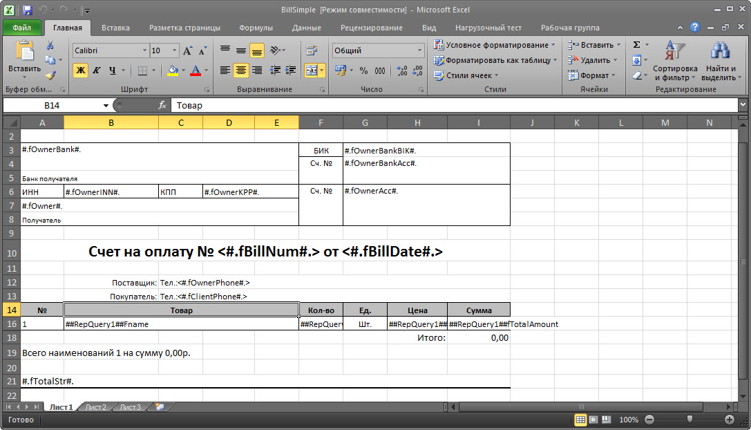Click Найти и выделить button
This screenshot has width=751, height=430.
click(721, 61)
